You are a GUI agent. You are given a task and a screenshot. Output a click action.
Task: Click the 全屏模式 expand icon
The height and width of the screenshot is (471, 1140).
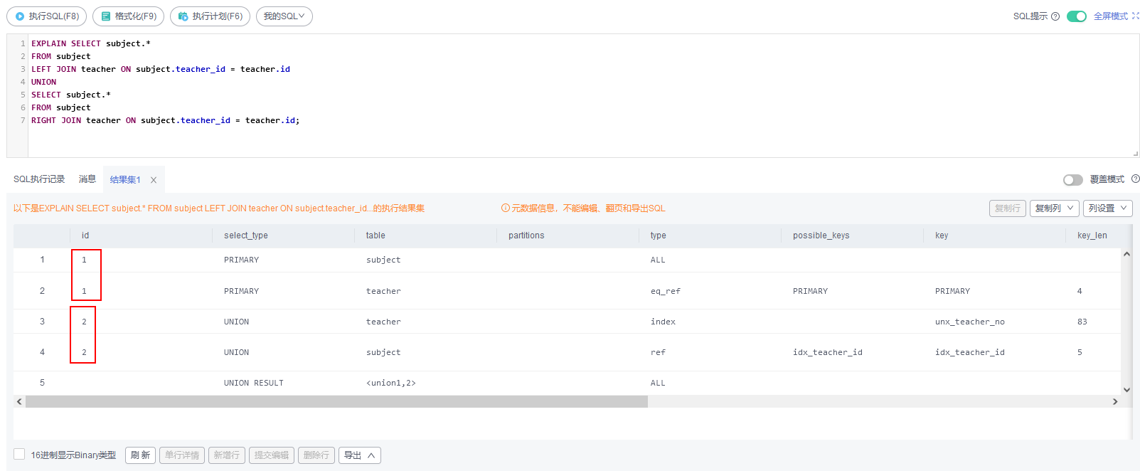point(1136,16)
